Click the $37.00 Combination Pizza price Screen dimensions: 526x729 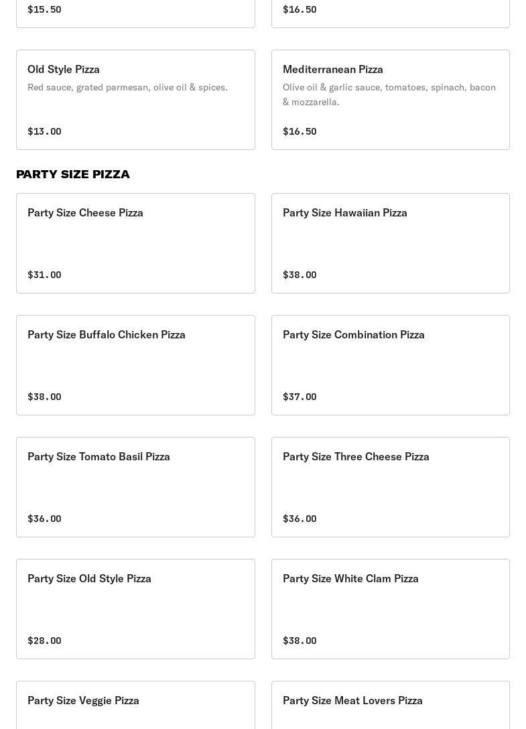(x=300, y=397)
